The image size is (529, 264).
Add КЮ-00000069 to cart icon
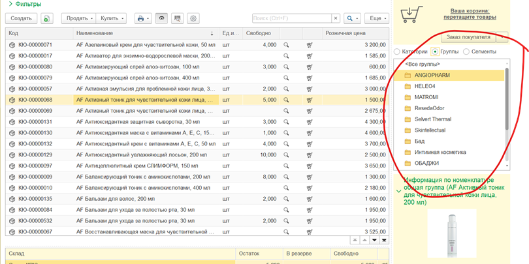coord(309,111)
